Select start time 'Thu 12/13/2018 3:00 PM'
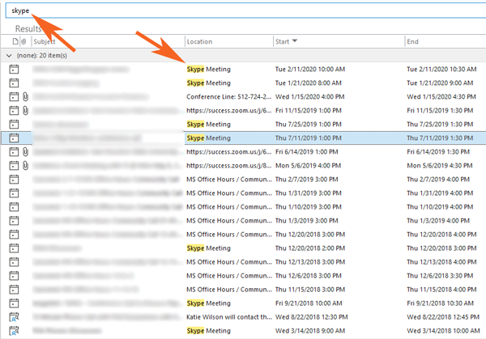The image size is (486, 339). pyautogui.click(x=310, y=262)
